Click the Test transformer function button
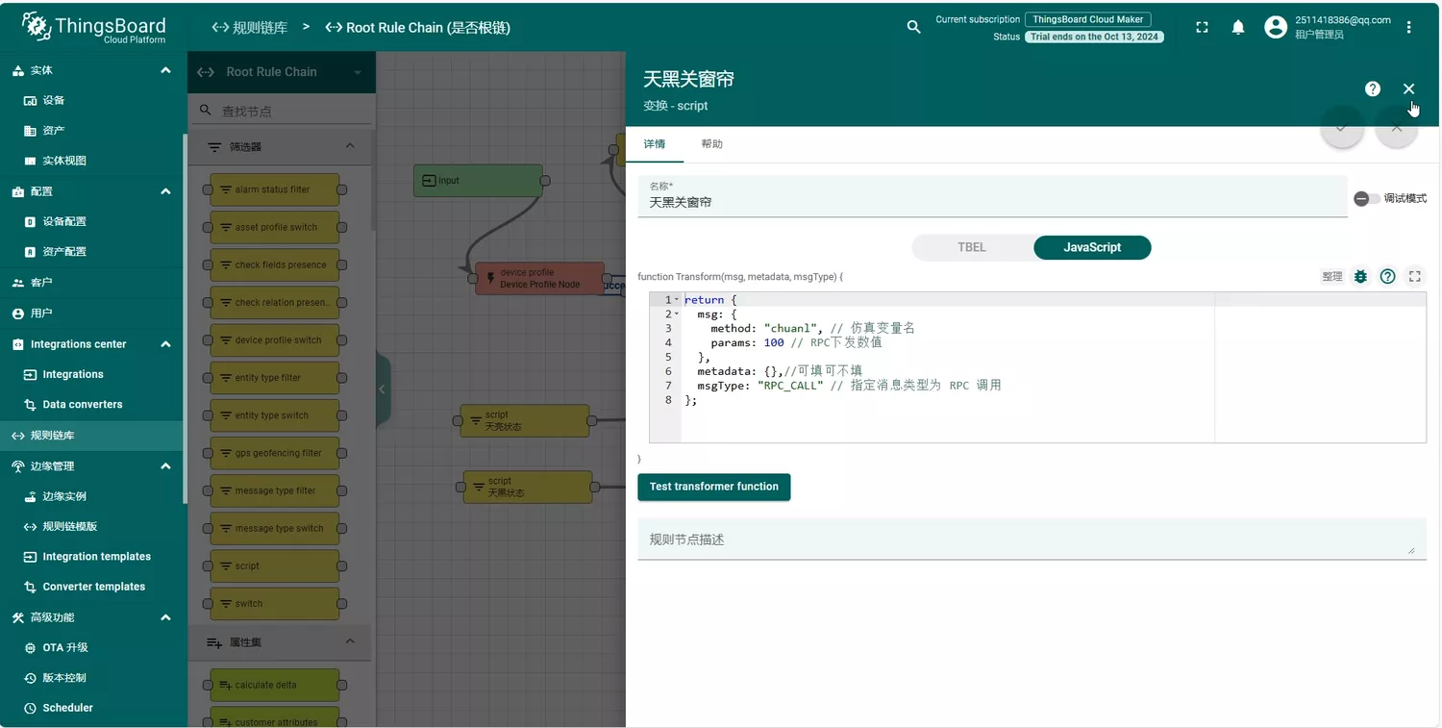This screenshot has width=1442, height=728. click(713, 487)
